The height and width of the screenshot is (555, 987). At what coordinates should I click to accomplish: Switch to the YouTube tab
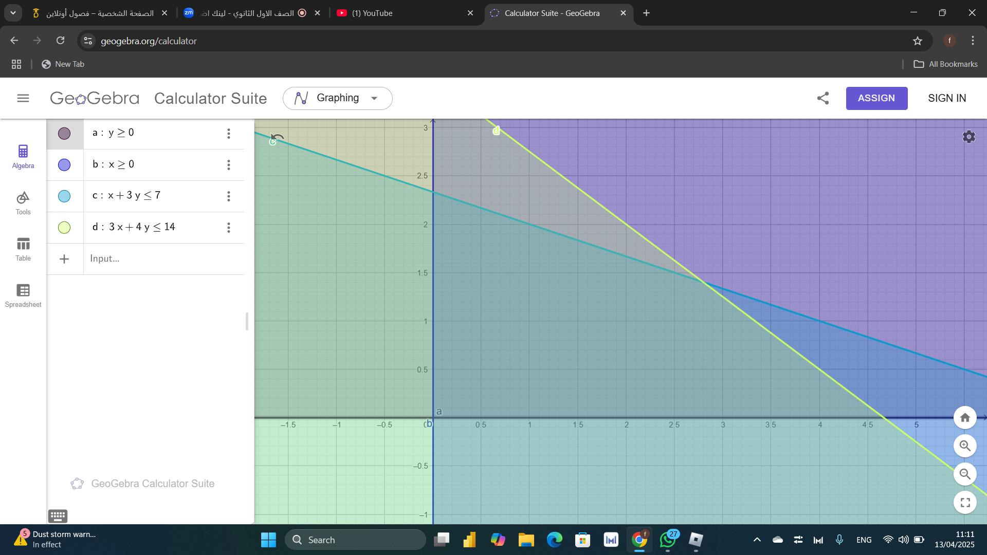tap(405, 13)
